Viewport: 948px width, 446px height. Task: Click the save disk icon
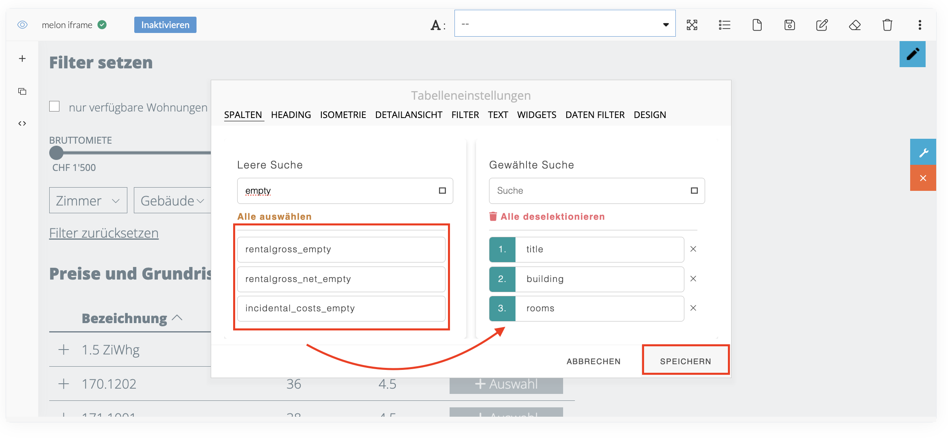point(789,25)
